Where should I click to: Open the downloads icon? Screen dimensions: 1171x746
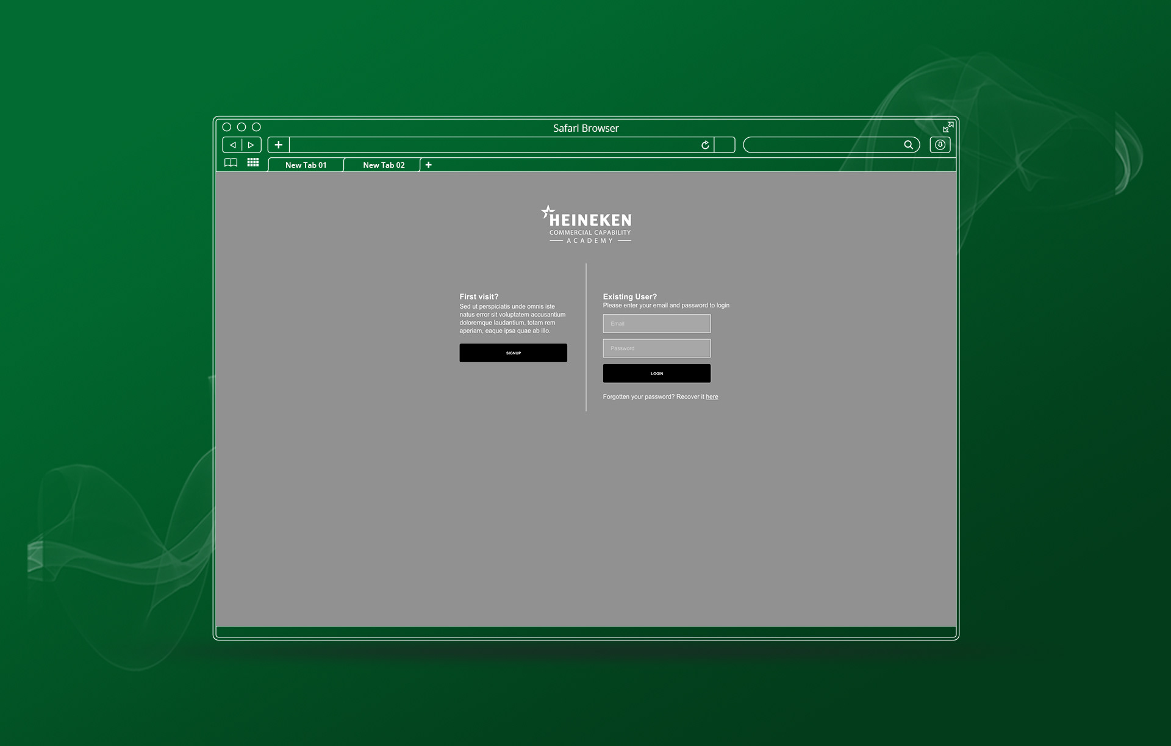pyautogui.click(x=940, y=145)
